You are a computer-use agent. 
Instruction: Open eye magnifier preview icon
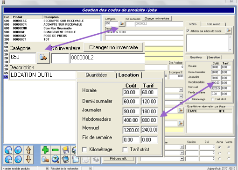coord(56,160)
